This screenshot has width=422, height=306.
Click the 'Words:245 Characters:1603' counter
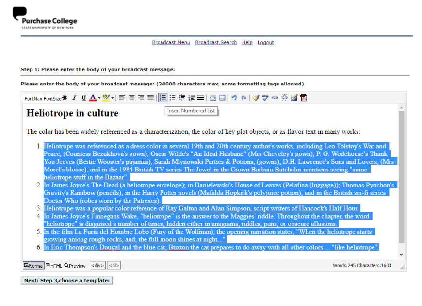tap(362, 266)
